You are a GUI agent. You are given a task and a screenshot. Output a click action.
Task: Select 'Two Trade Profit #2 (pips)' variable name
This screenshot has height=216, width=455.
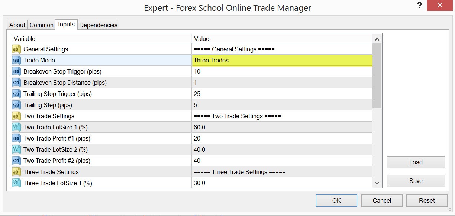click(x=57, y=161)
